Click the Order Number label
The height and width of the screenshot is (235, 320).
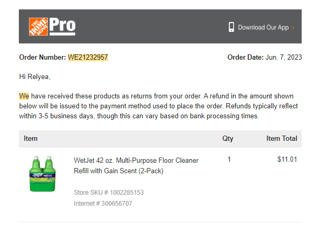pos(42,58)
